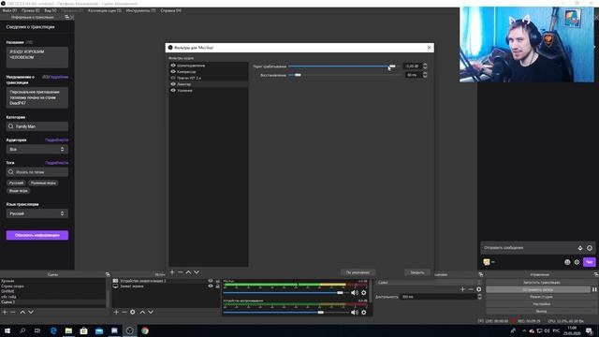Viewport: 599px width, 337px height.
Task: Click the release (Восстановление) value spinner arrows
Action: pyautogui.click(x=425, y=75)
